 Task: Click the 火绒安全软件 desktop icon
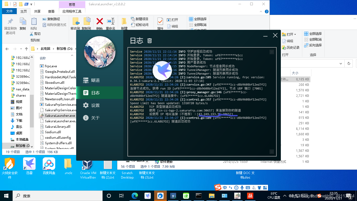click(10, 168)
